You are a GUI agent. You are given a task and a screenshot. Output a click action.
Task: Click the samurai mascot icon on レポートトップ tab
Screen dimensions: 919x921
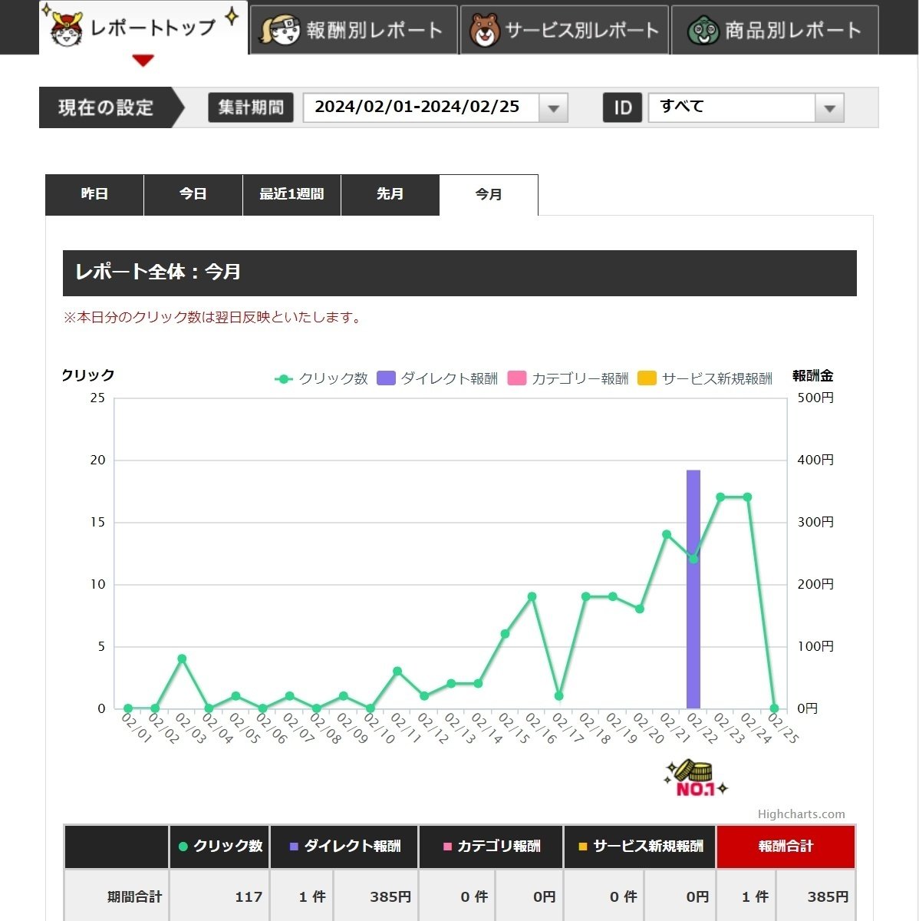point(67,29)
